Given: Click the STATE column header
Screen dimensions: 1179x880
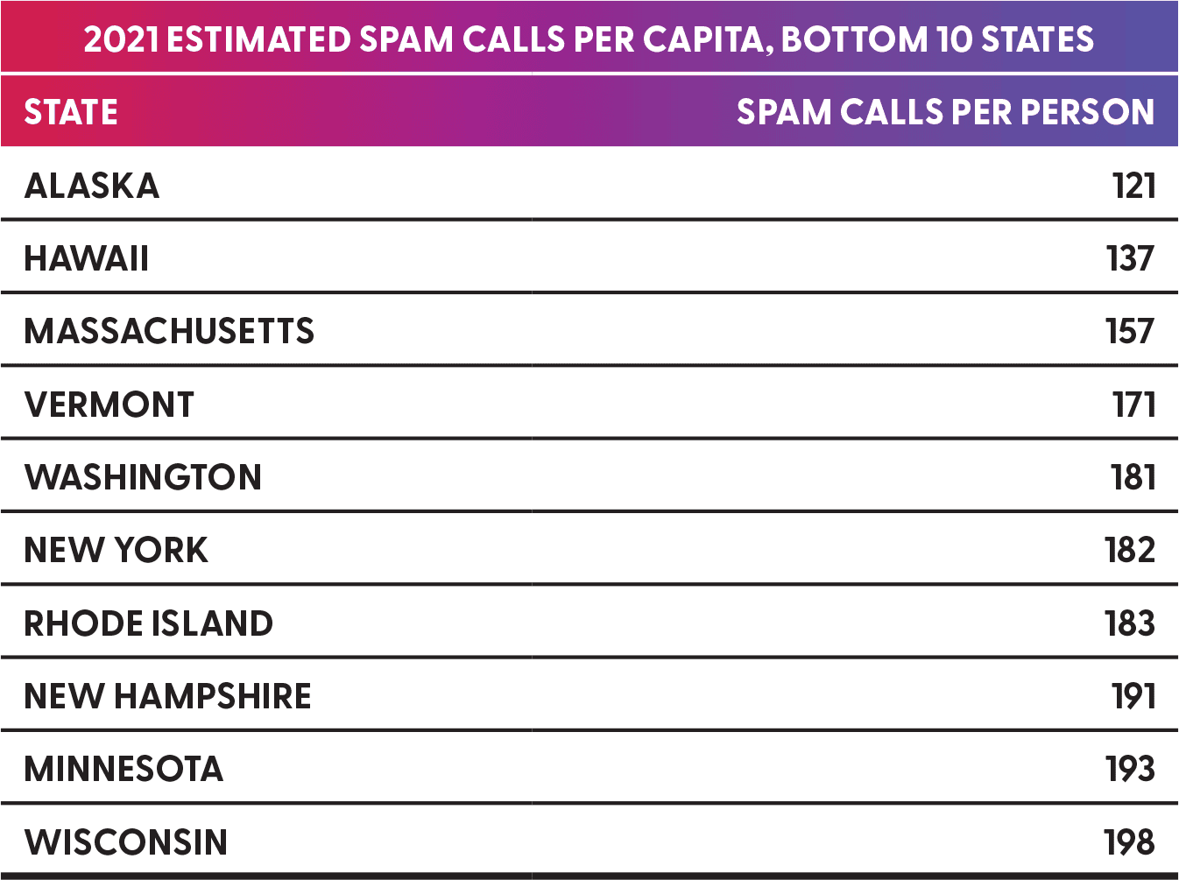Looking at the screenshot, I should (x=71, y=112).
